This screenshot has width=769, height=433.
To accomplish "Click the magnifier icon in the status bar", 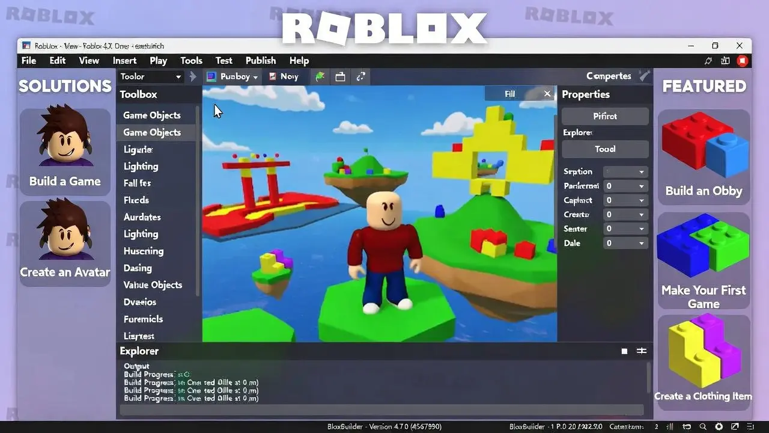I will coord(702,426).
